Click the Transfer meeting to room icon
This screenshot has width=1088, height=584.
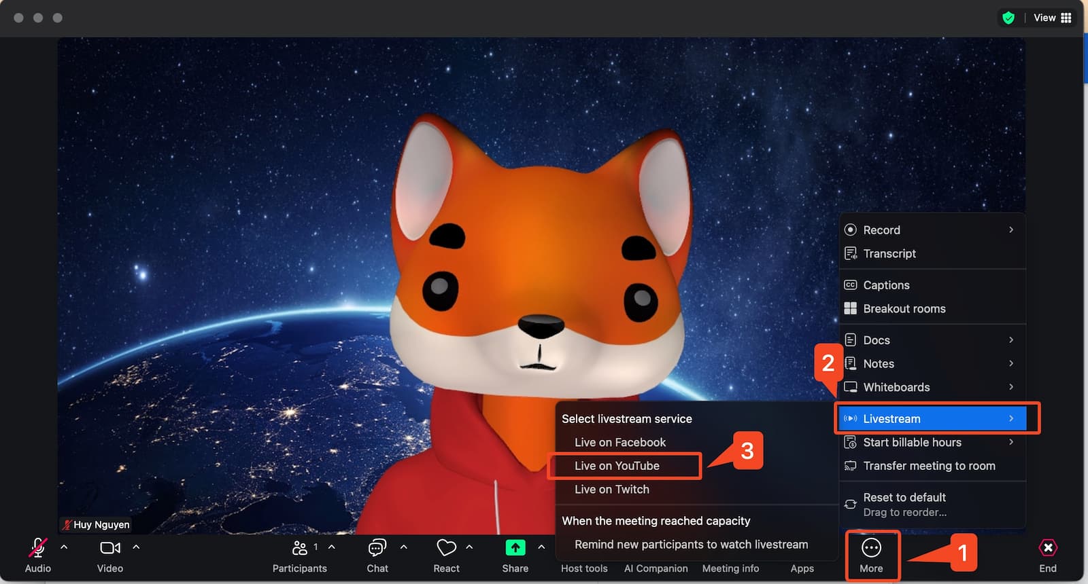point(850,466)
